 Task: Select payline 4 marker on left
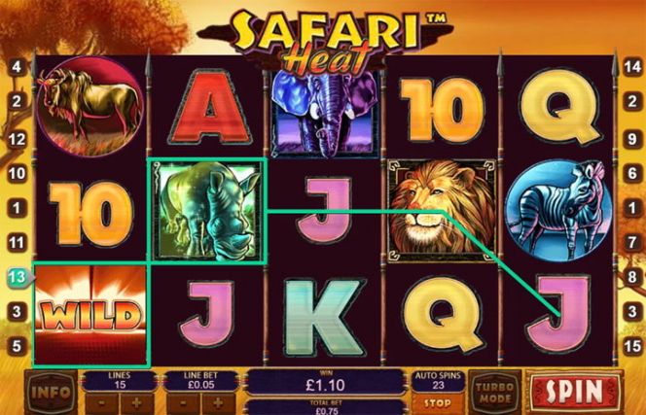point(17,67)
